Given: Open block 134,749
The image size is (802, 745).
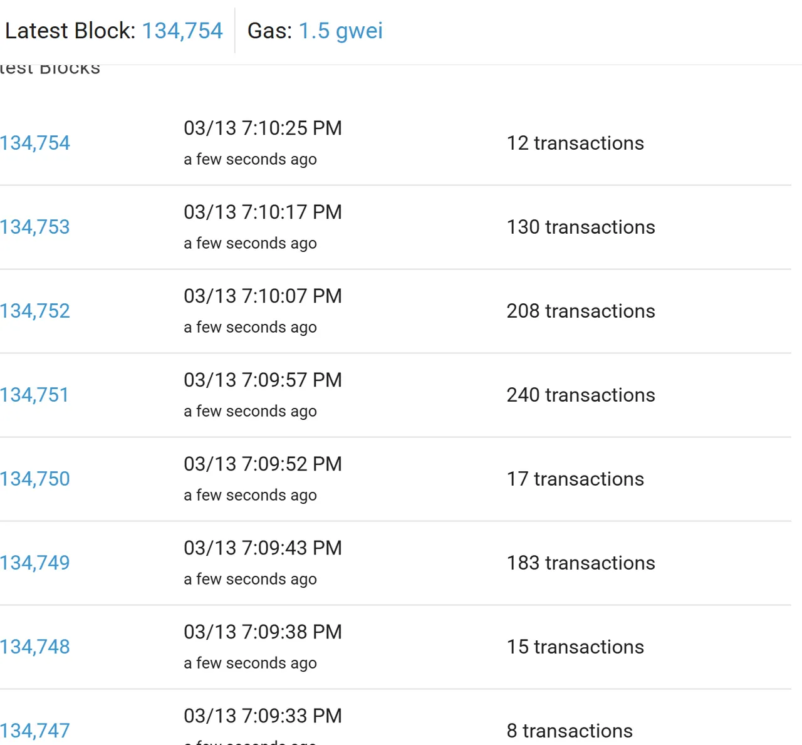Looking at the screenshot, I should (x=35, y=563).
